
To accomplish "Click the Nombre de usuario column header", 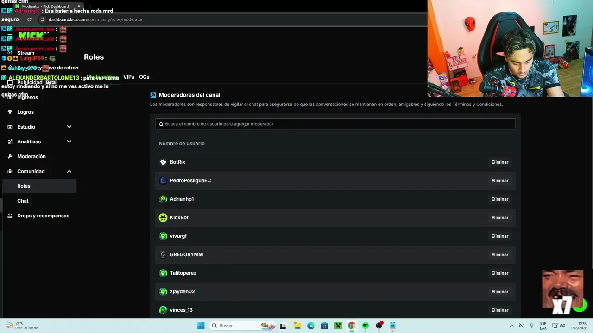I will point(182,143).
